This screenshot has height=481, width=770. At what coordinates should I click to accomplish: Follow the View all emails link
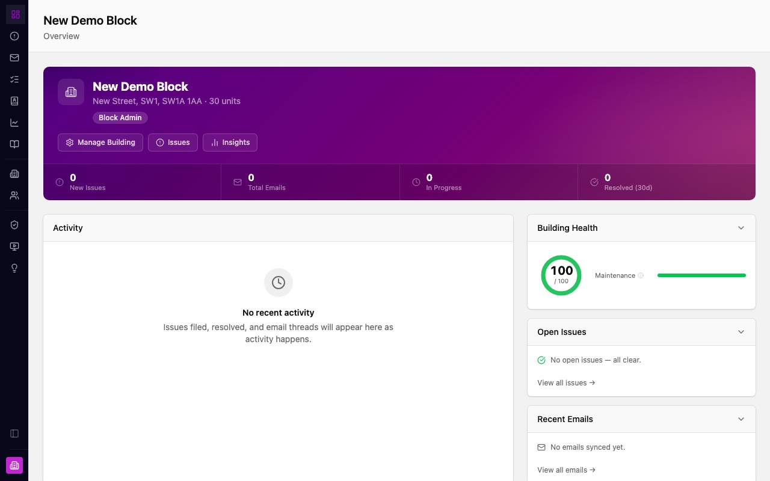566,470
